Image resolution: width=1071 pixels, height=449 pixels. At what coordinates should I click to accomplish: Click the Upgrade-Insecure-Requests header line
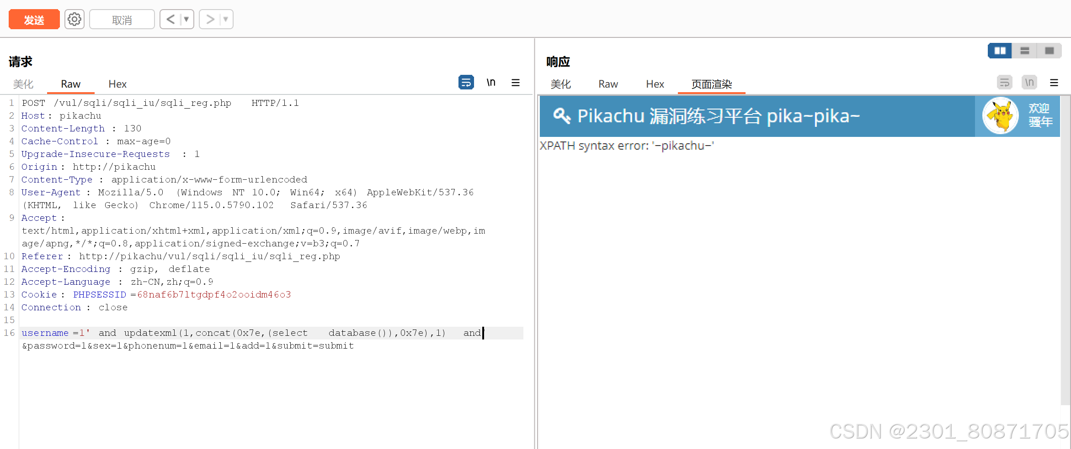[111, 154]
